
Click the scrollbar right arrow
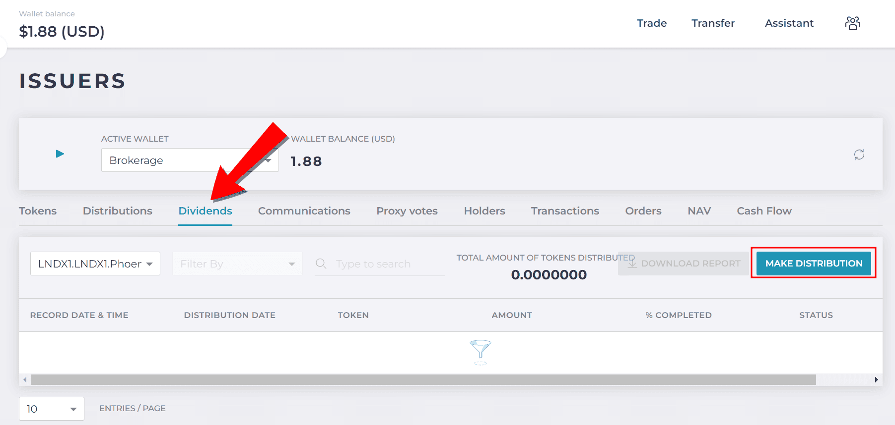877,380
